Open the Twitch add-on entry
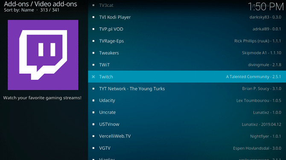This screenshot has width=286, height=160. point(187,77)
